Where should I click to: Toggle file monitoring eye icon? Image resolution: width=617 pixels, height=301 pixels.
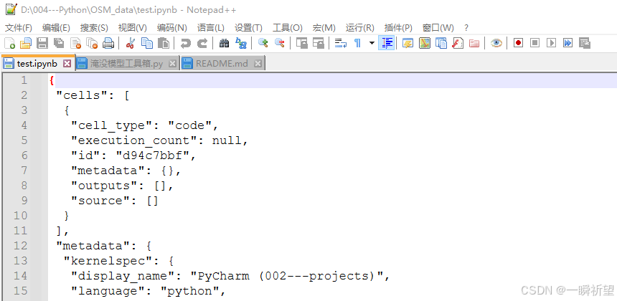[496, 43]
